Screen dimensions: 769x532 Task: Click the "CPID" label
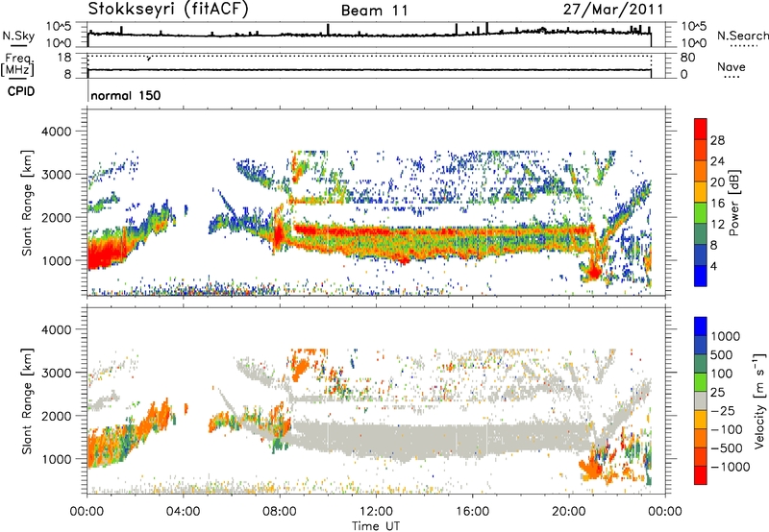coord(21,91)
